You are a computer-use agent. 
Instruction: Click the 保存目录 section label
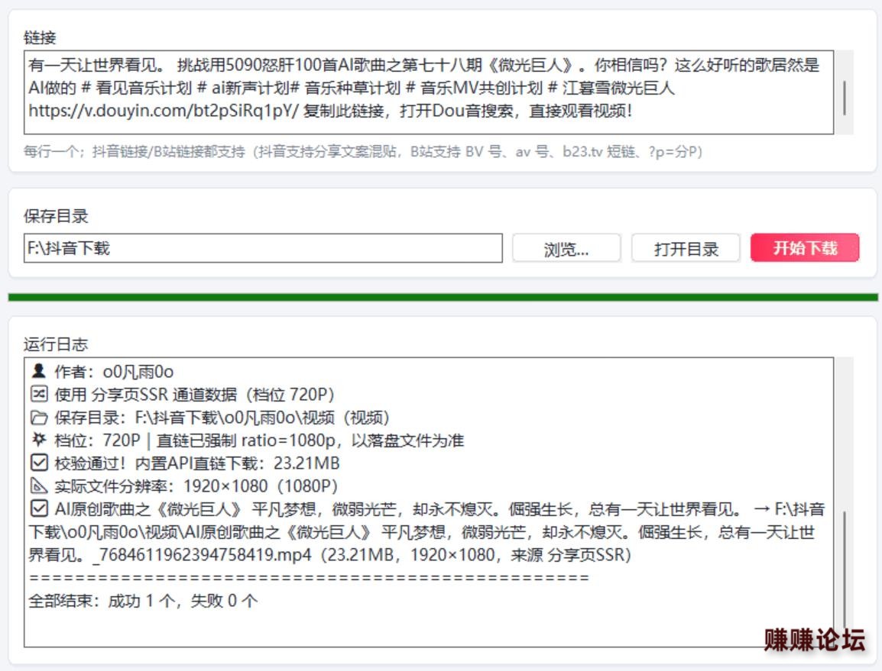click(x=56, y=216)
